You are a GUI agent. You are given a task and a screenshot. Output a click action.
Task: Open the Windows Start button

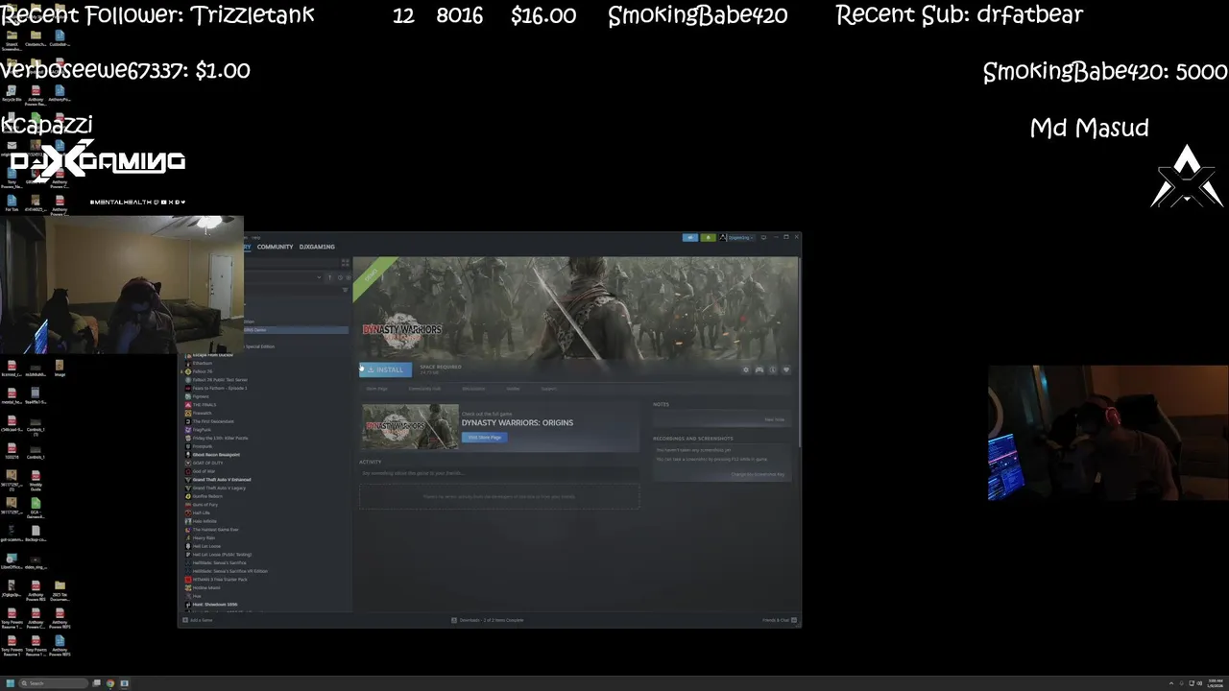coord(11,683)
